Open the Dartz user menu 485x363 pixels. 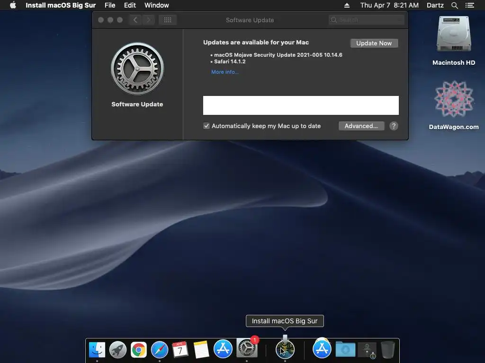point(435,5)
